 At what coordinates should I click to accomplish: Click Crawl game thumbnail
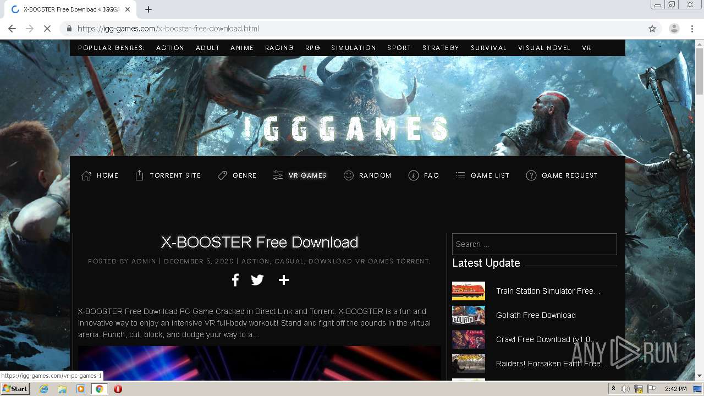[x=469, y=339]
